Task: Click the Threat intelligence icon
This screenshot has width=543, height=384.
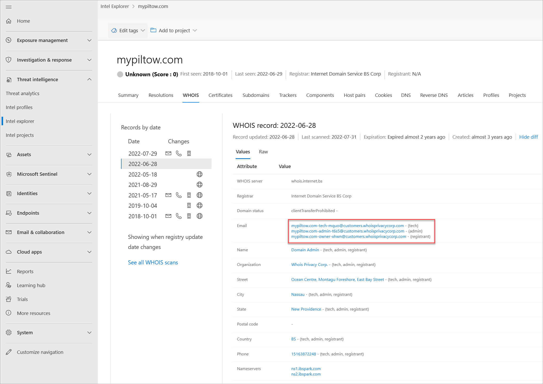Action: click(9, 79)
